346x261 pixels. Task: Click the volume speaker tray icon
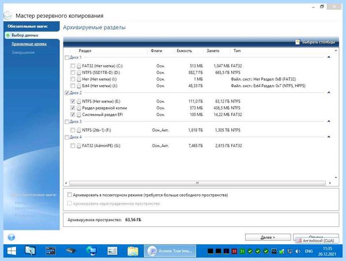point(298,251)
